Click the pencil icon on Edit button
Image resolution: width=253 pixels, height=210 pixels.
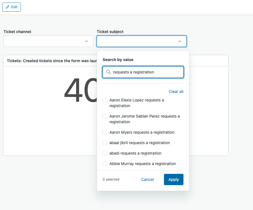click(x=7, y=7)
